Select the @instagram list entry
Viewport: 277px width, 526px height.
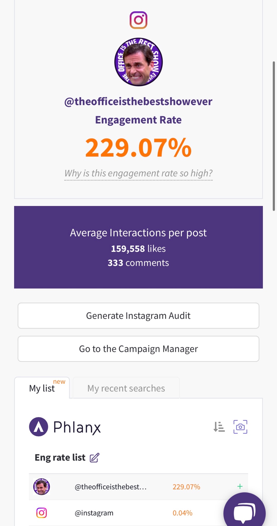coord(94,513)
